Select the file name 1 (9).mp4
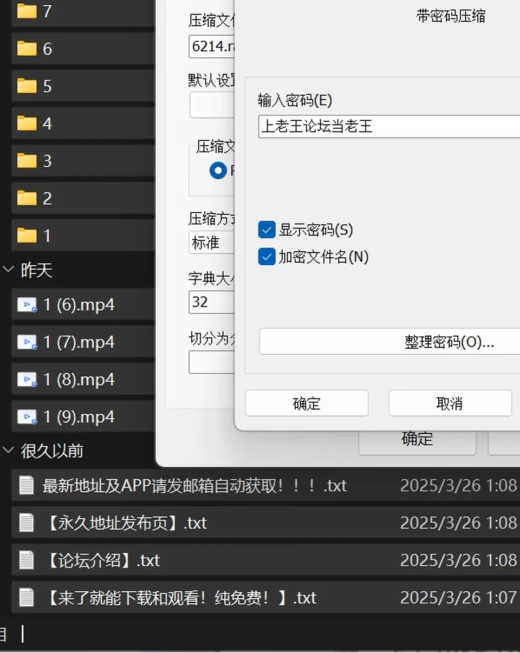Viewport: 520px width, 653px height. point(79,417)
